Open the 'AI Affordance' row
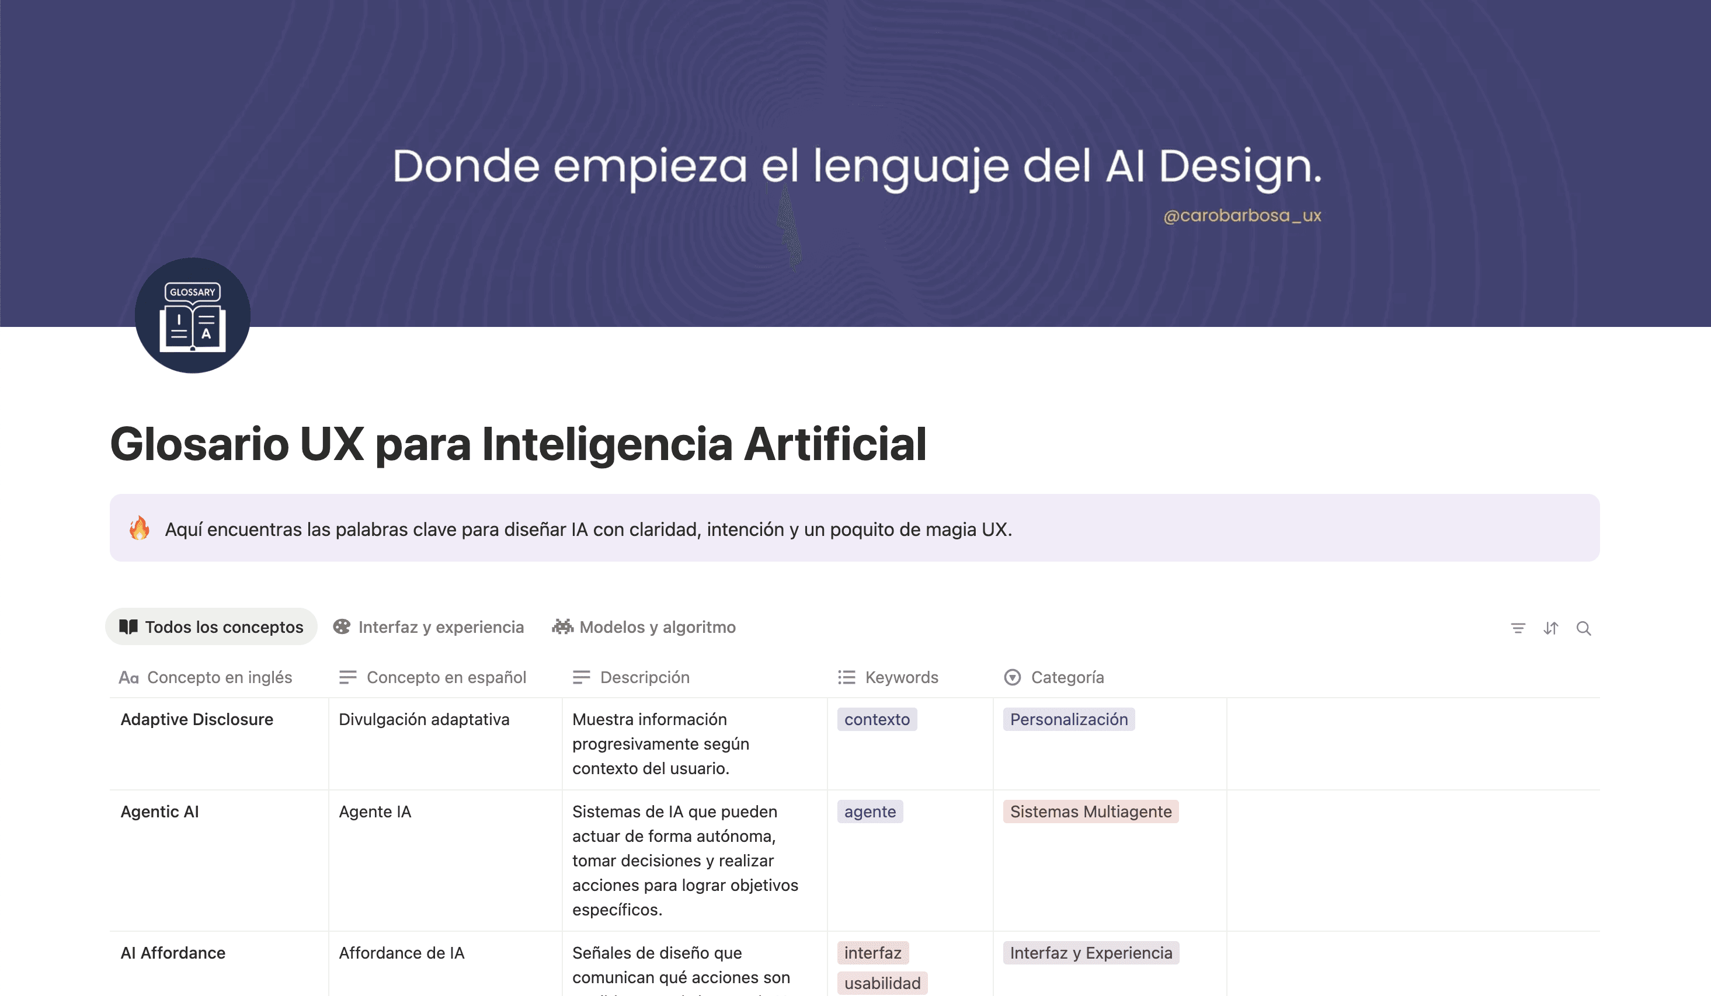This screenshot has height=996, width=1711. (173, 953)
